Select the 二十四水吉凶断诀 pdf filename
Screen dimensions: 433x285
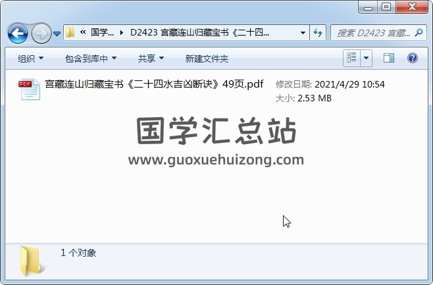[x=155, y=84]
